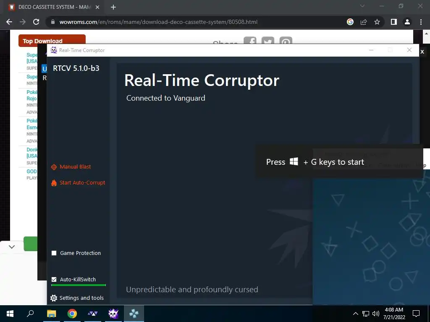
Task: Share page on Pinterest icon
Action: click(x=286, y=41)
